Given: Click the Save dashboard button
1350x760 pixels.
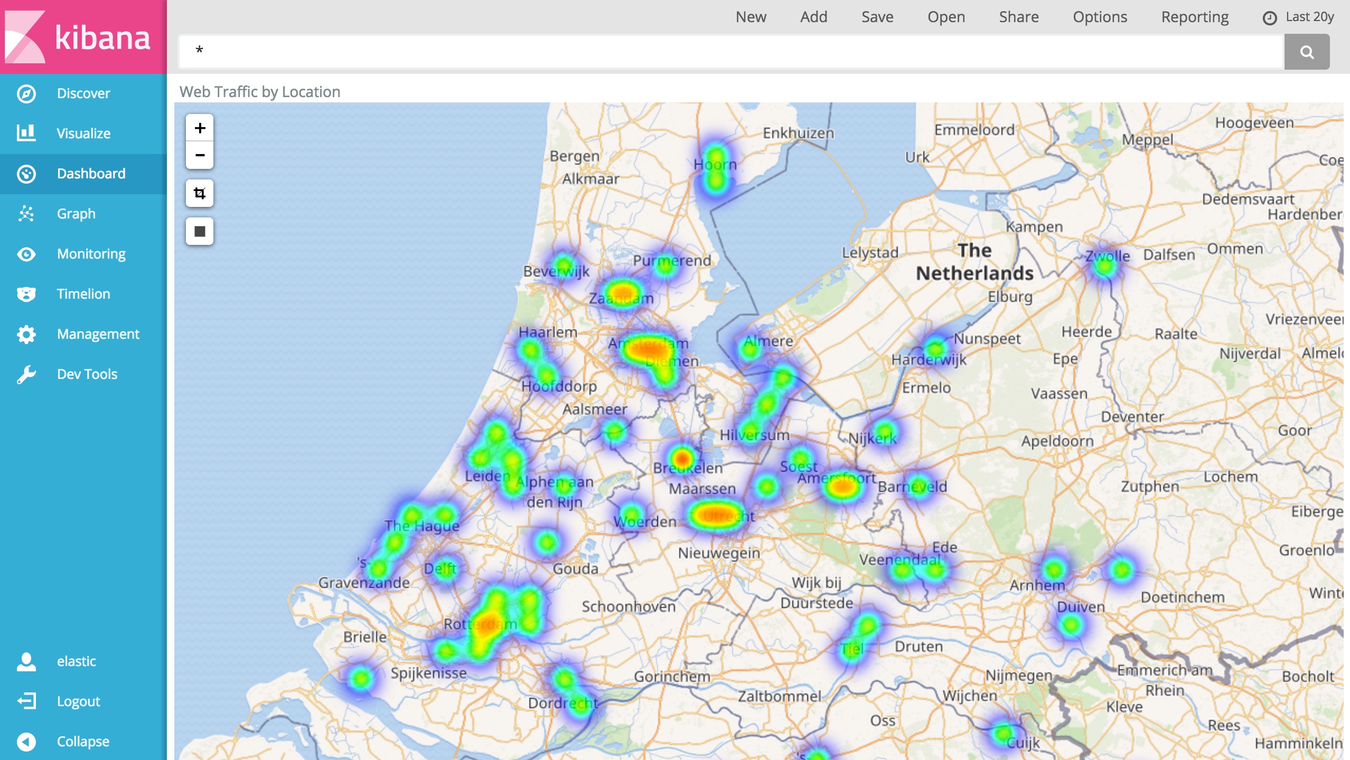Looking at the screenshot, I should click(877, 17).
